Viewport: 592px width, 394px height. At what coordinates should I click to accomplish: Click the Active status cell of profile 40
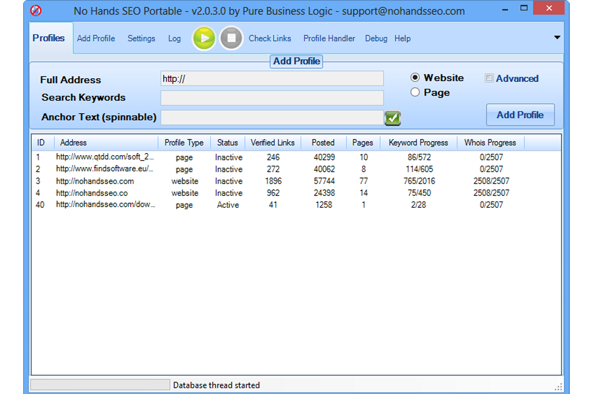click(228, 205)
